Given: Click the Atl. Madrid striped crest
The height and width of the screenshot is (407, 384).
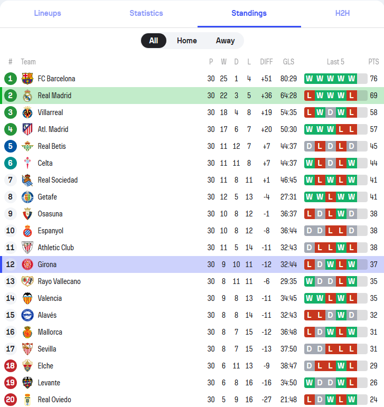Looking at the screenshot, I should click(27, 129).
